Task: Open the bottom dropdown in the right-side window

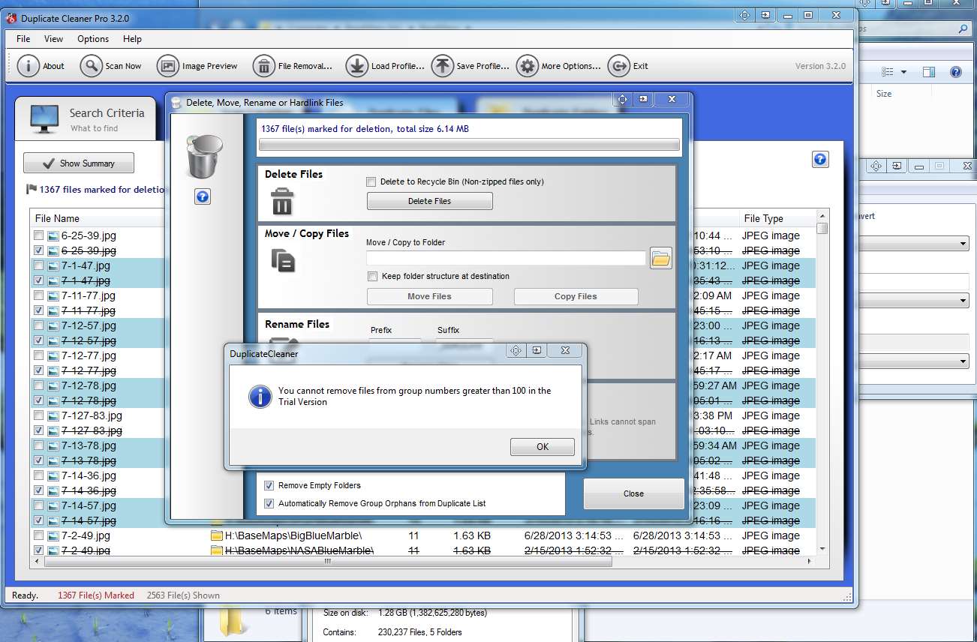Action: point(963,361)
